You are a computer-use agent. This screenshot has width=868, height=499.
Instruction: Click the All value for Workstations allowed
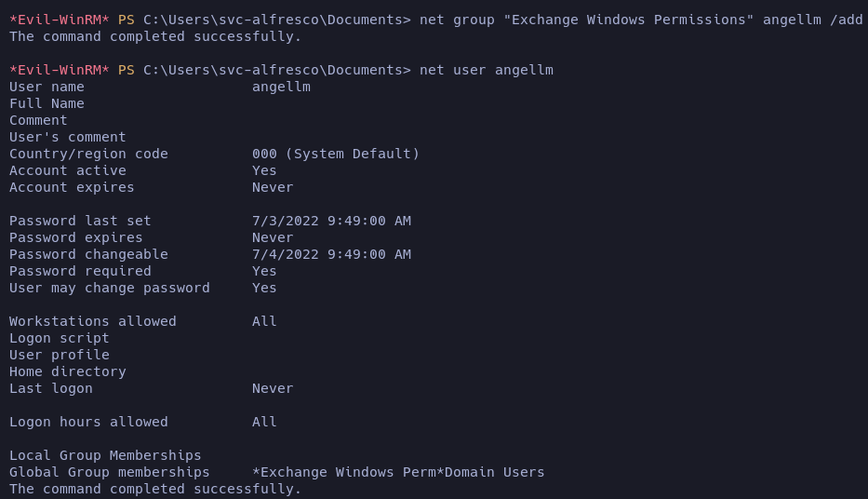tap(264, 321)
